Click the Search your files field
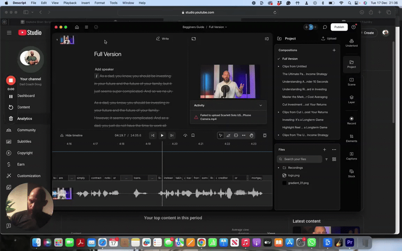Viewport: 402px width, 251px height. [x=299, y=159]
